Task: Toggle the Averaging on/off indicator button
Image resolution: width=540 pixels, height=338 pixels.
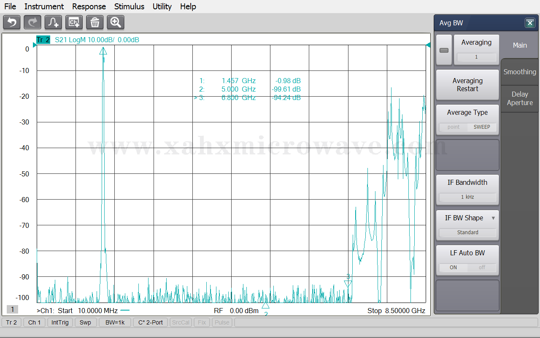Action: (444, 50)
